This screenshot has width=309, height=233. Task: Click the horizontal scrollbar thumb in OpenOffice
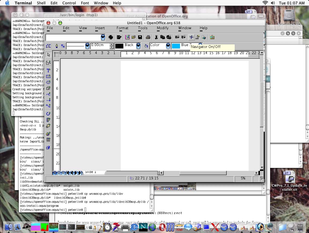(x=203, y=173)
